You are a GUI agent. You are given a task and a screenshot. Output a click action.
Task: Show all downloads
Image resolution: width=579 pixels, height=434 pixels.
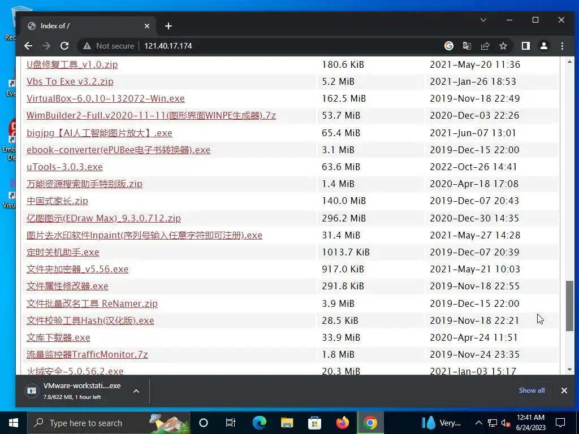tap(532, 390)
